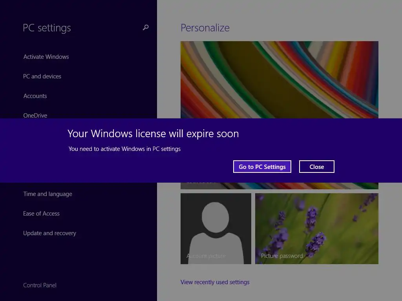Click the Personalize heading
The height and width of the screenshot is (301, 402).
coord(205,28)
